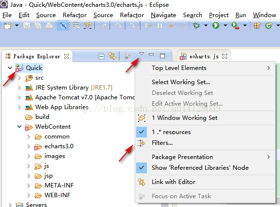Select the jsp folder
280x207 pixels.
pos(48,176)
